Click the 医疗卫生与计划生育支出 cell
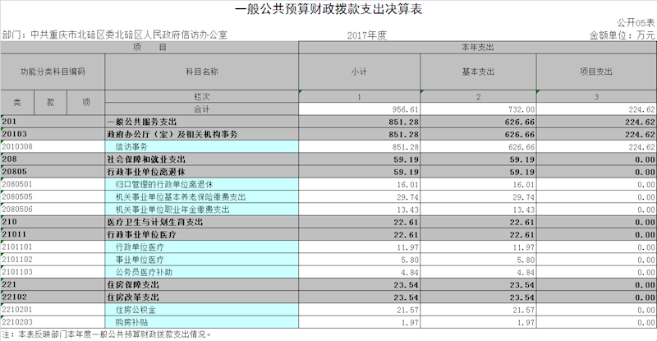 [201, 222]
